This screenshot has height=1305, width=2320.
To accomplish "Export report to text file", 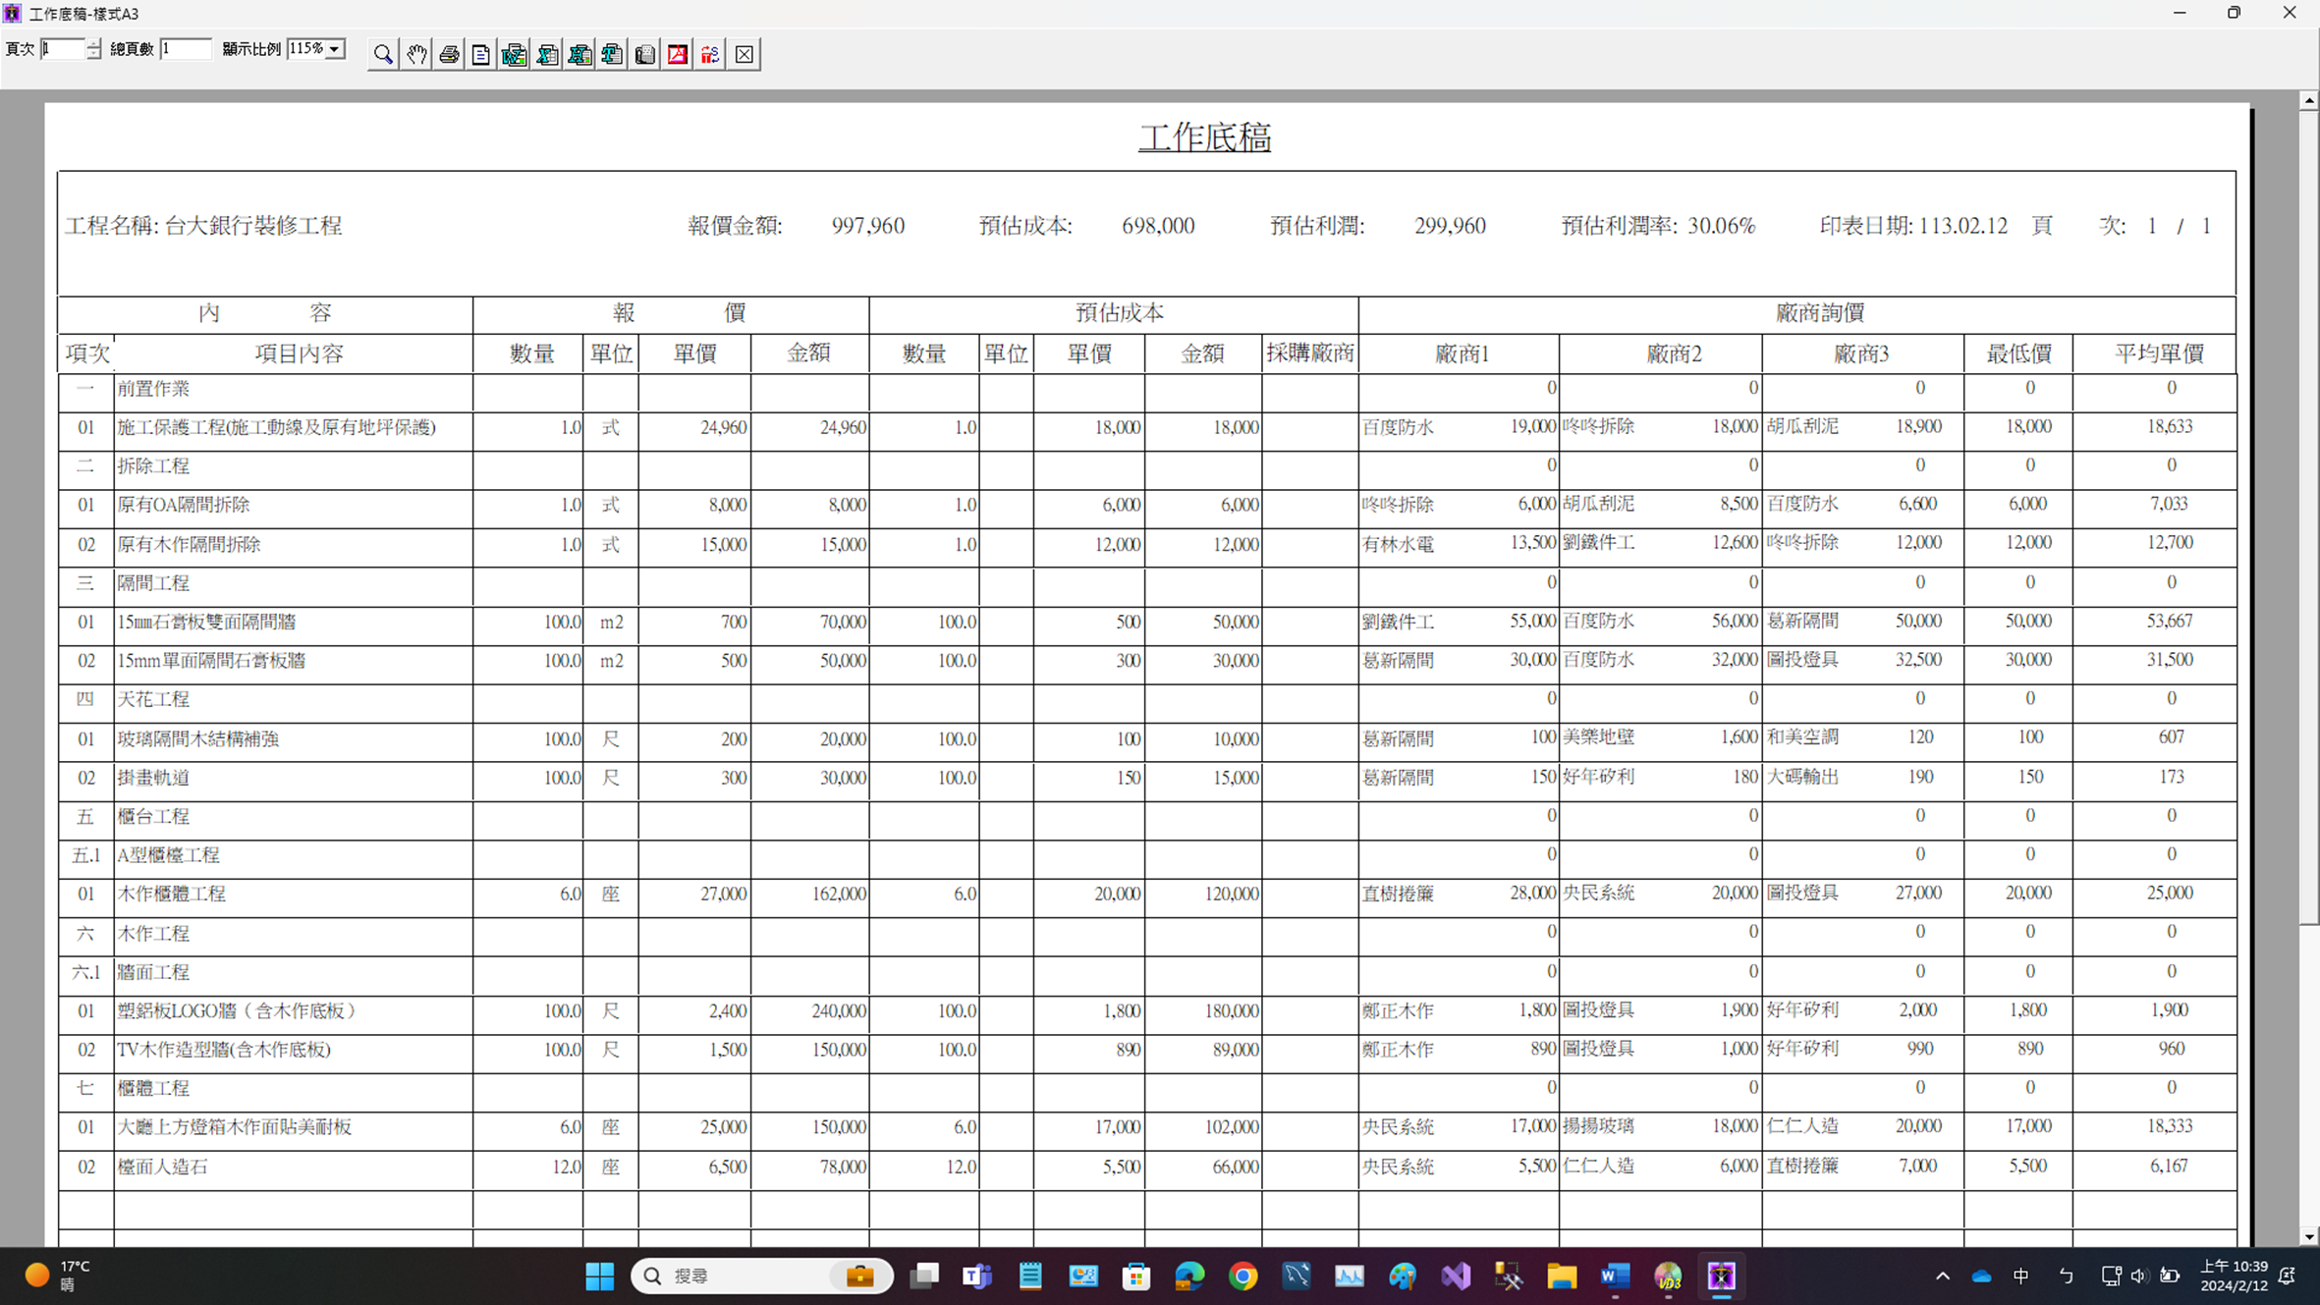I will (x=612, y=54).
